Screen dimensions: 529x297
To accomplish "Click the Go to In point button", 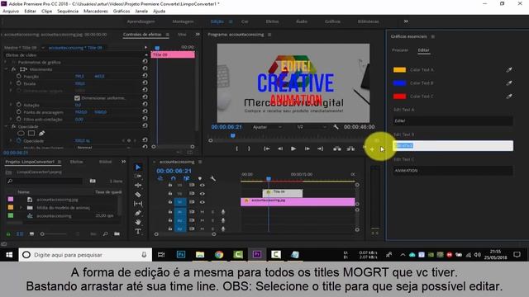I will (x=266, y=148).
